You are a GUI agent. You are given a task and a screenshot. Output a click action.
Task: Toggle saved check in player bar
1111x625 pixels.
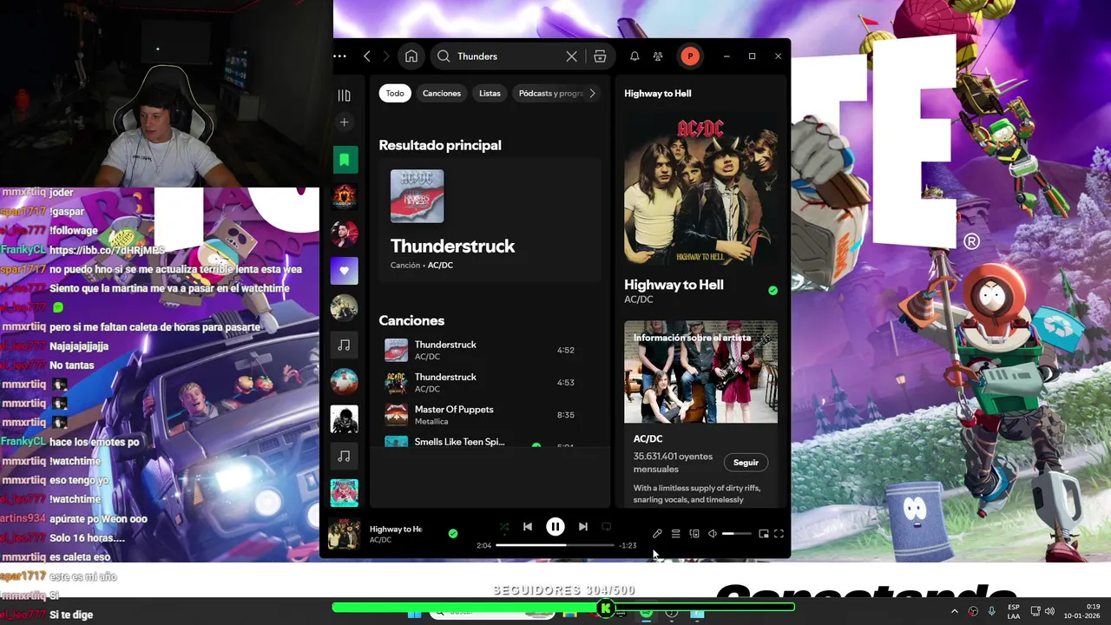(452, 534)
